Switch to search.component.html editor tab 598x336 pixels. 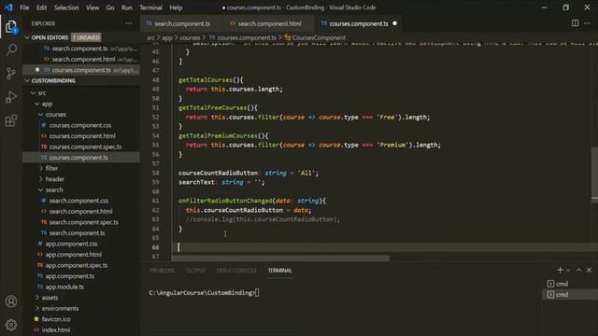coord(269,23)
